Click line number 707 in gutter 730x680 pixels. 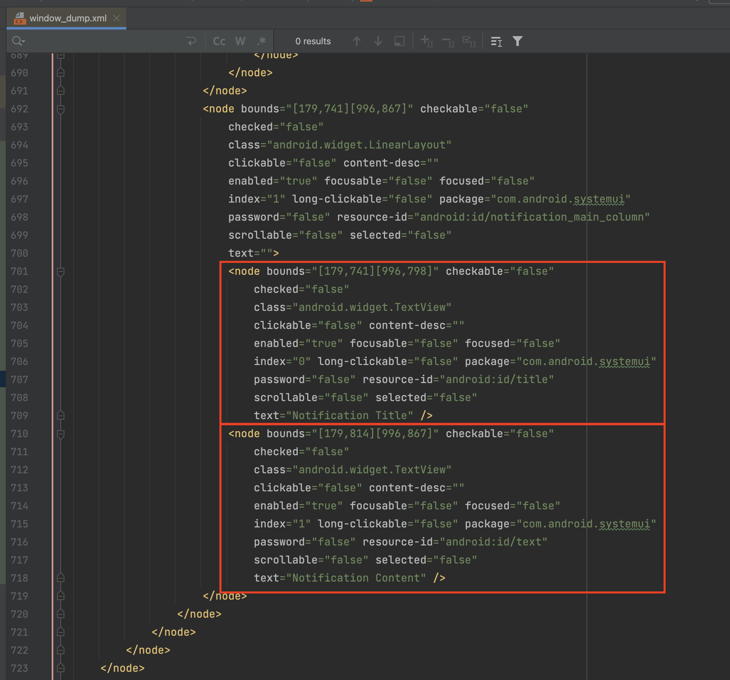(19, 379)
